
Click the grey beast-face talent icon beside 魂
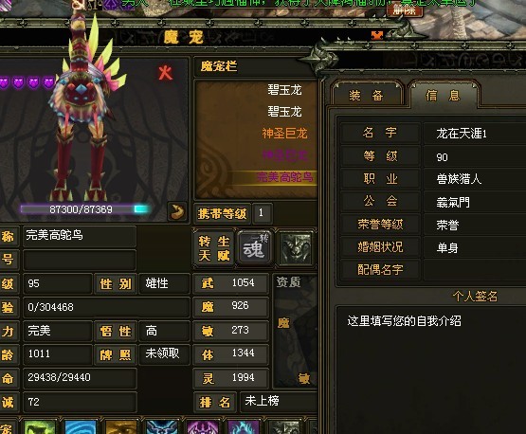pos(295,248)
